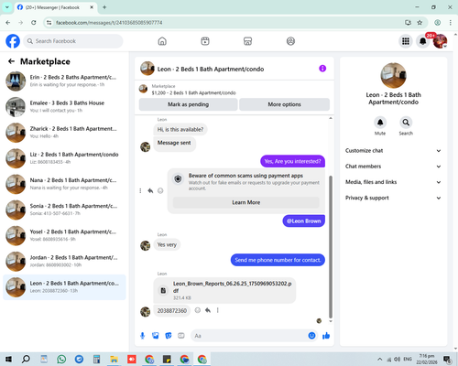Open Windows Start menu
This screenshot has height=366, width=458.
tap(8, 360)
